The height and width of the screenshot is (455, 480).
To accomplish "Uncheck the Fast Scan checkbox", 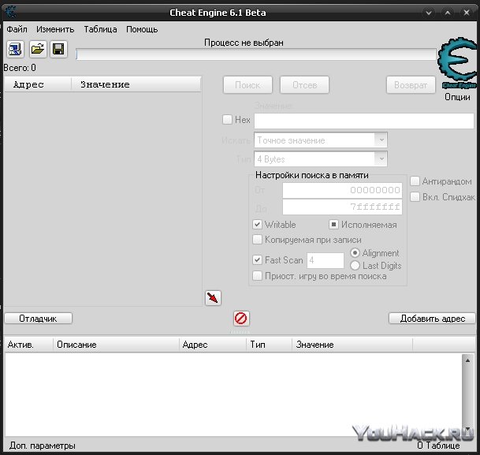I will (x=258, y=260).
